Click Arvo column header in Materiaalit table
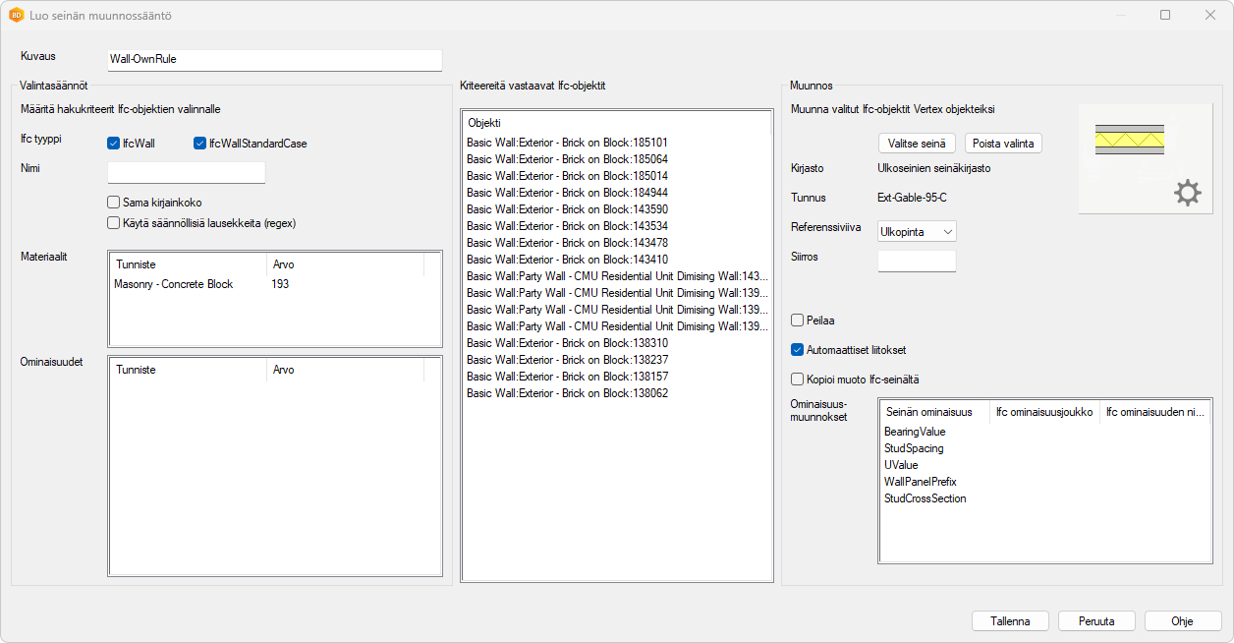1234x643 pixels. 345,264
